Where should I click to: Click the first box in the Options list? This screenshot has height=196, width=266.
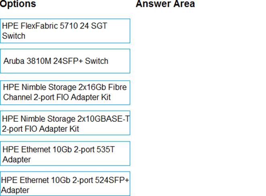coord(65,31)
